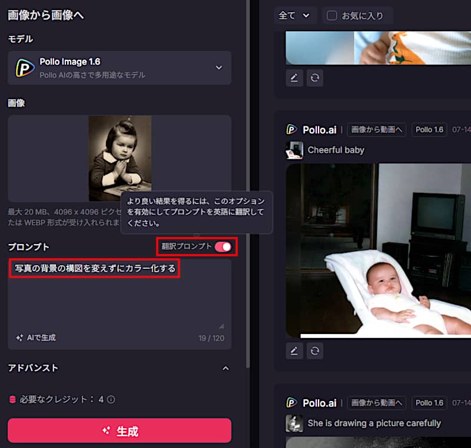Viewport: 471px width, 448px height.
Task: Click the AIで生成 prompt helper
Action: point(36,337)
